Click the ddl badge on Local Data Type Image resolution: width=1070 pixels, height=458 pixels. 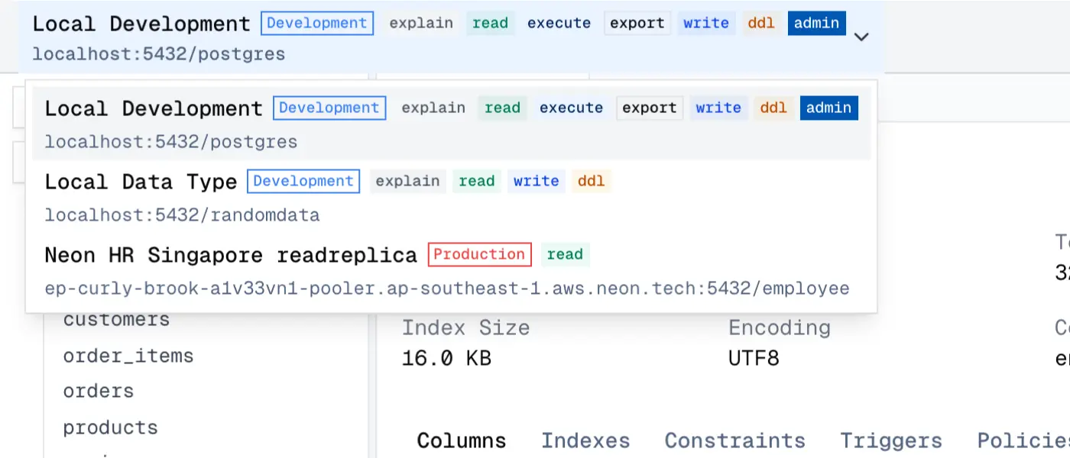click(x=591, y=182)
